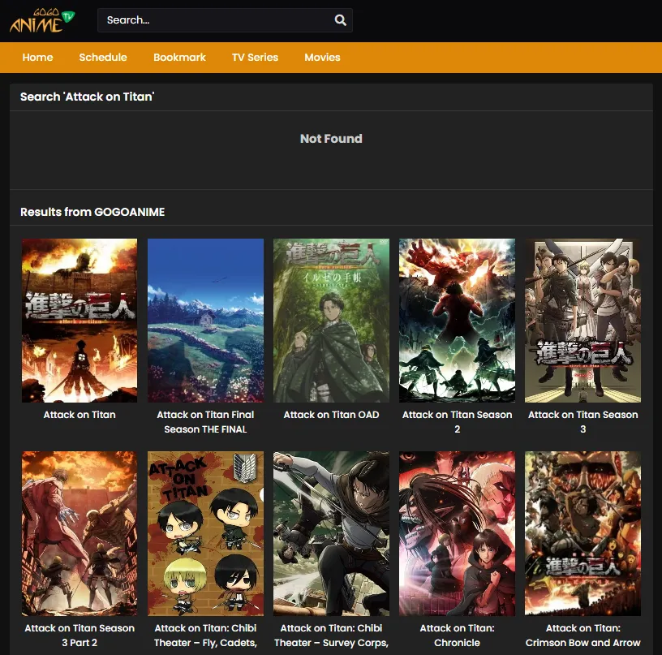Click the GogoAnime TV logo
The image size is (662, 655).
42,20
